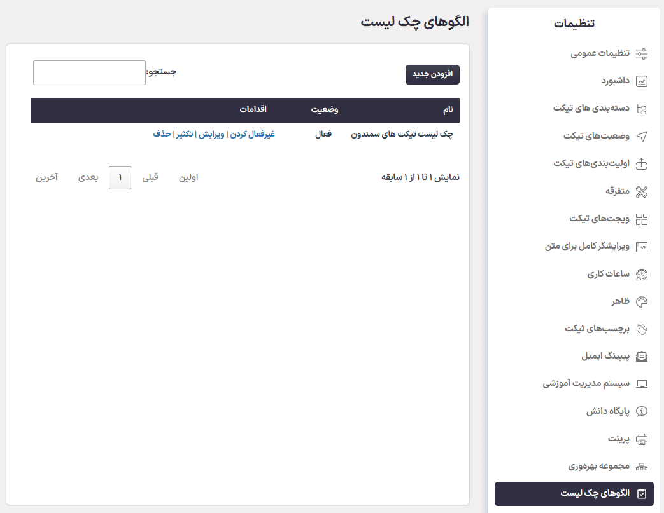Click inside the جستجو search box

[88, 72]
